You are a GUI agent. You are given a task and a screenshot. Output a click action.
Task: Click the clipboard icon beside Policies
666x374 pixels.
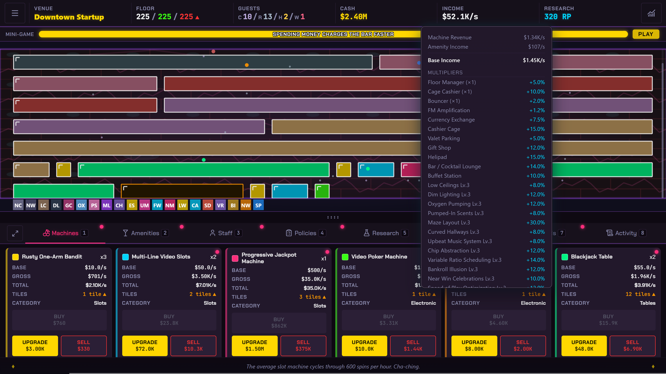(x=289, y=233)
